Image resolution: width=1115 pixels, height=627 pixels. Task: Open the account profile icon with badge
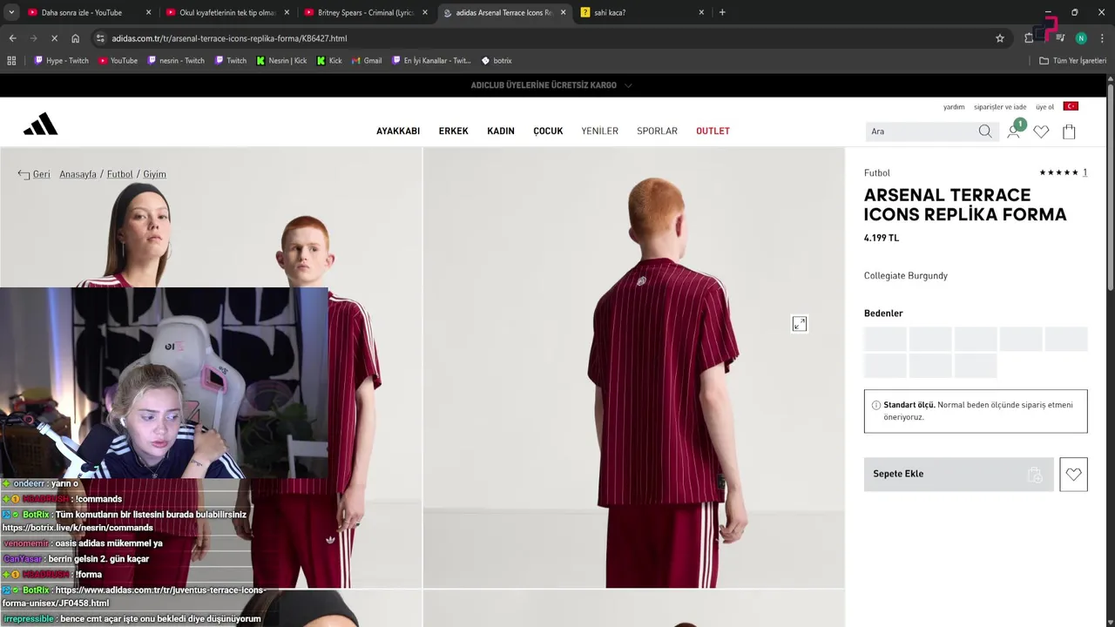pyautogui.click(x=1014, y=130)
